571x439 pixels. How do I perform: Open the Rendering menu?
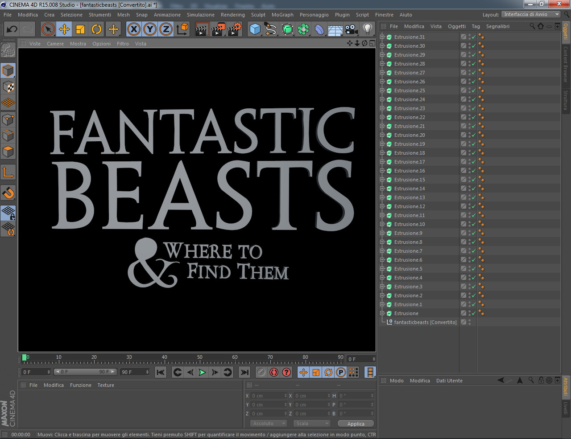coord(233,15)
